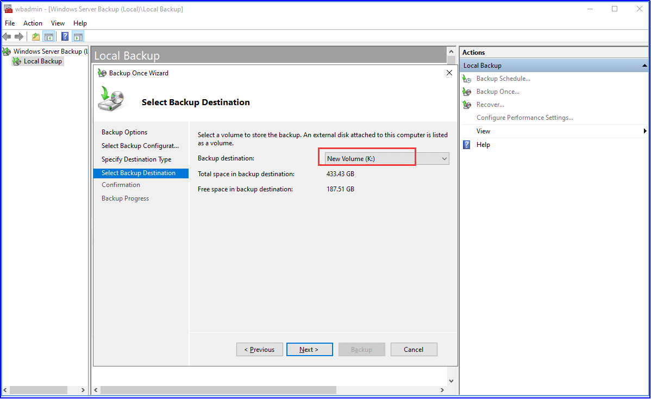Expand the View submenu arrow in Actions
The height and width of the screenshot is (399, 651).
coord(645,131)
